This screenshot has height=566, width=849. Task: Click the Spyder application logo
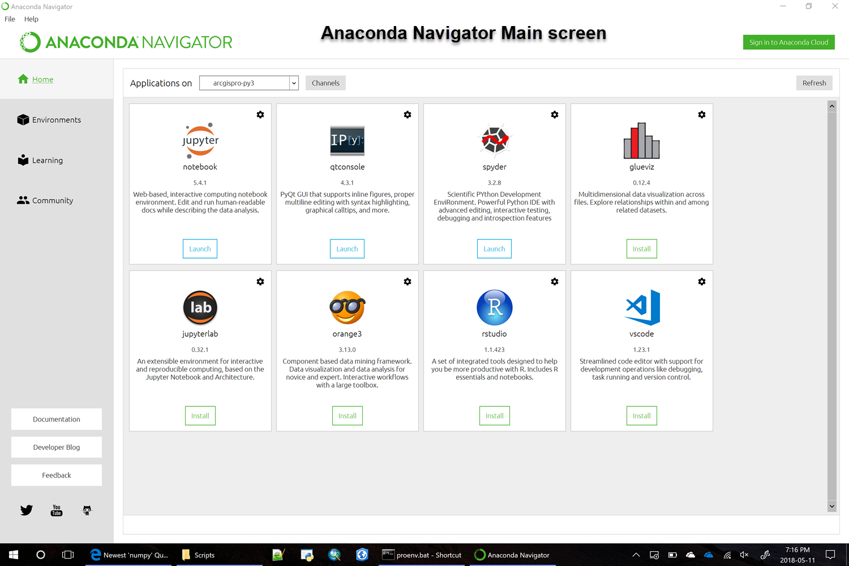[x=495, y=140]
